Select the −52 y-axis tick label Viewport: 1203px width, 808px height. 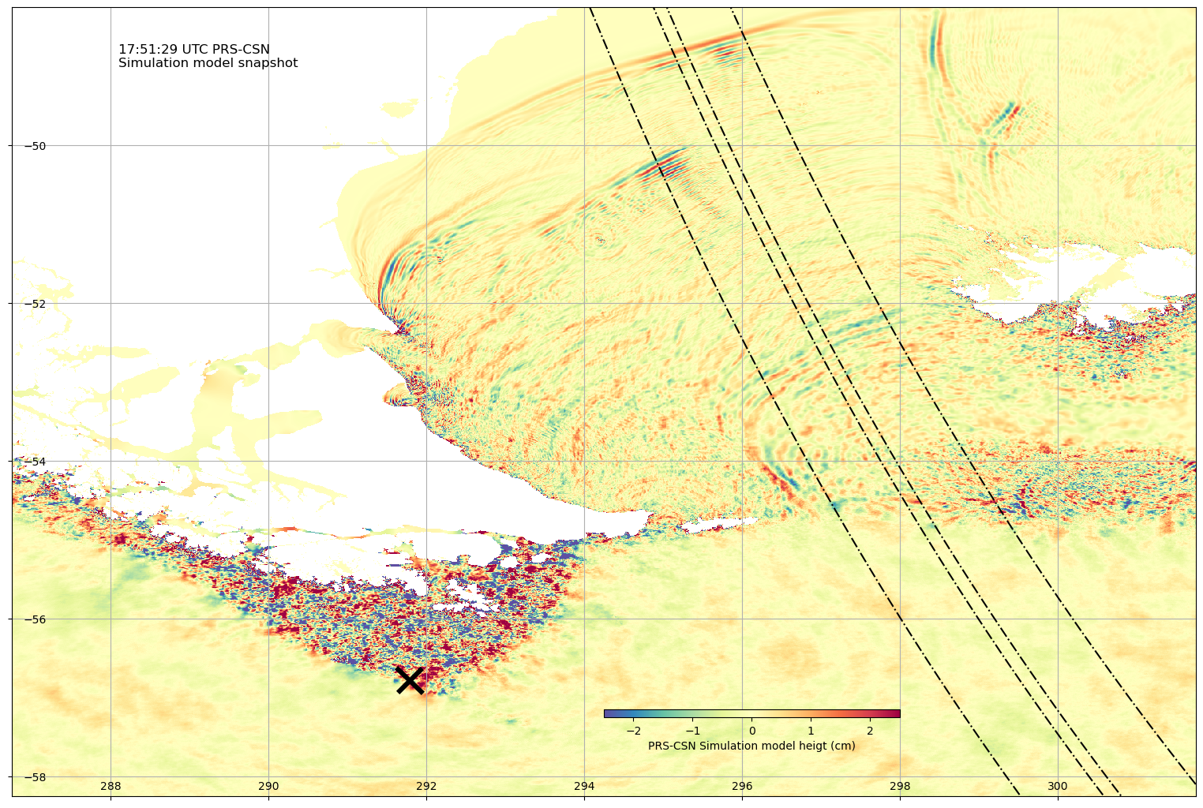pos(35,304)
